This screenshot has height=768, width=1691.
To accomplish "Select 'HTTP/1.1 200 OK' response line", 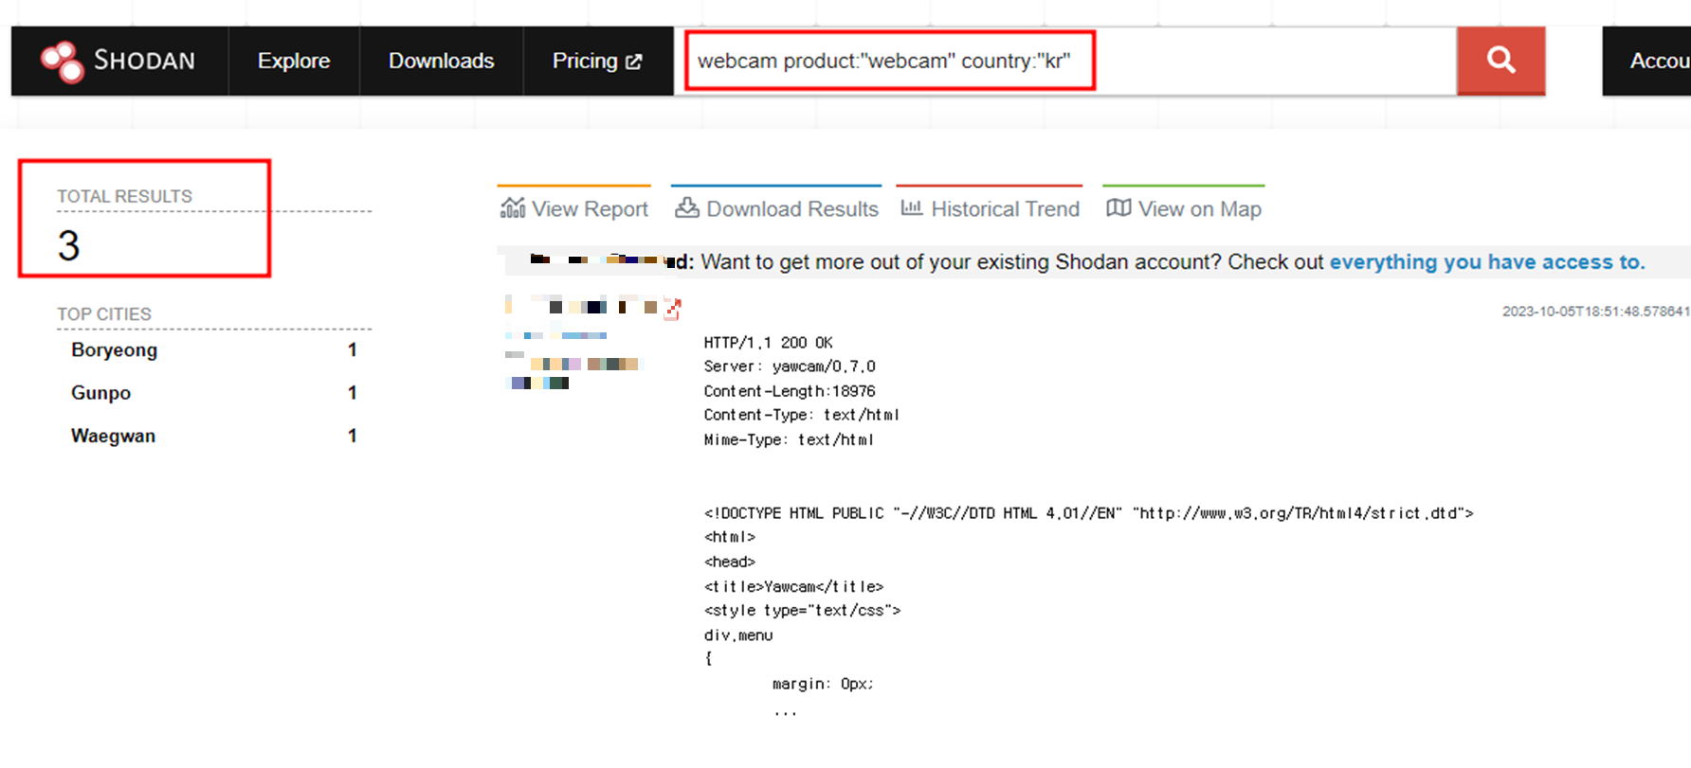I will tap(769, 343).
